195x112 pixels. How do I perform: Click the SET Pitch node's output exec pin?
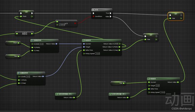point(32,13)
